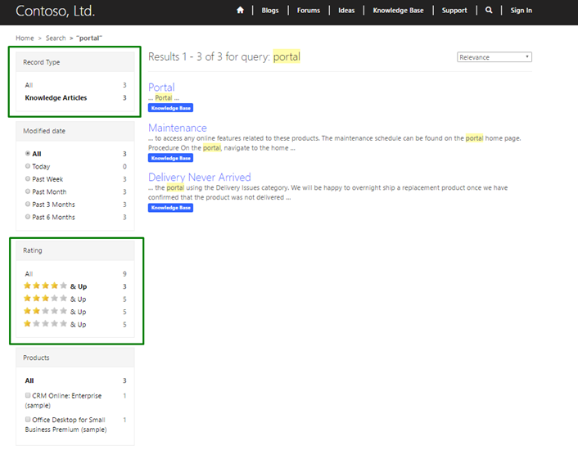
Task: Click Knowledge Base badge under Maintenance result
Action: click(170, 158)
